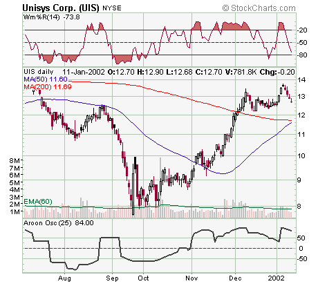The height and width of the screenshot is (286, 318).
Task: Click the 'Aug' month label
Action: pos(64,278)
